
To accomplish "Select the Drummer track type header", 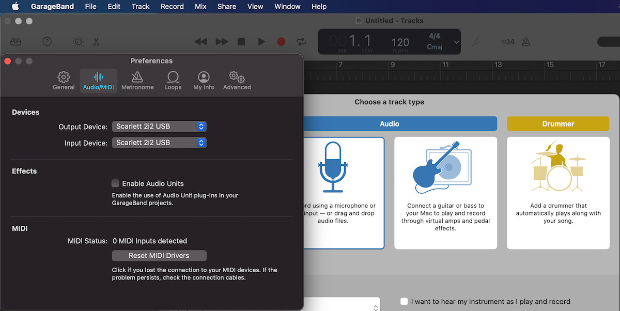I will point(558,123).
